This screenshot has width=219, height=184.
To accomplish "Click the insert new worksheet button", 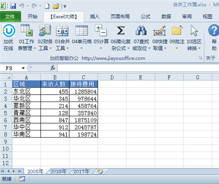I will [x=100, y=171].
